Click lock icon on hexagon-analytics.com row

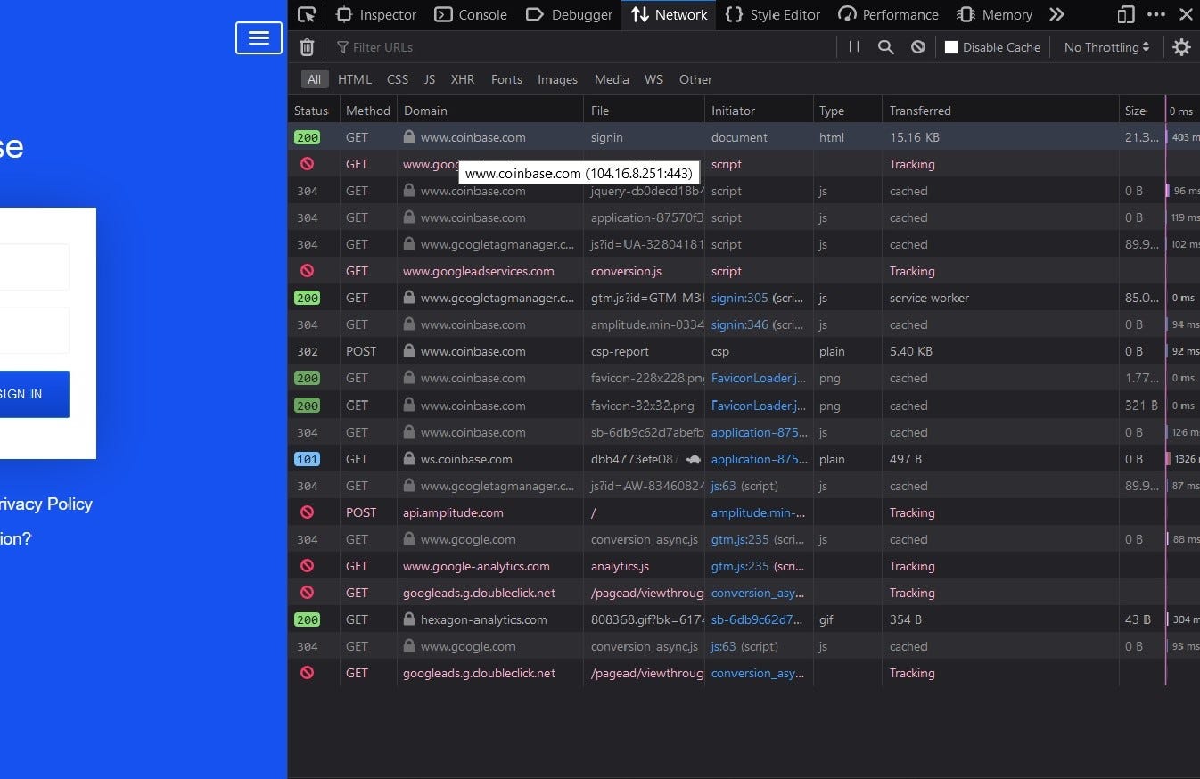[x=409, y=619]
